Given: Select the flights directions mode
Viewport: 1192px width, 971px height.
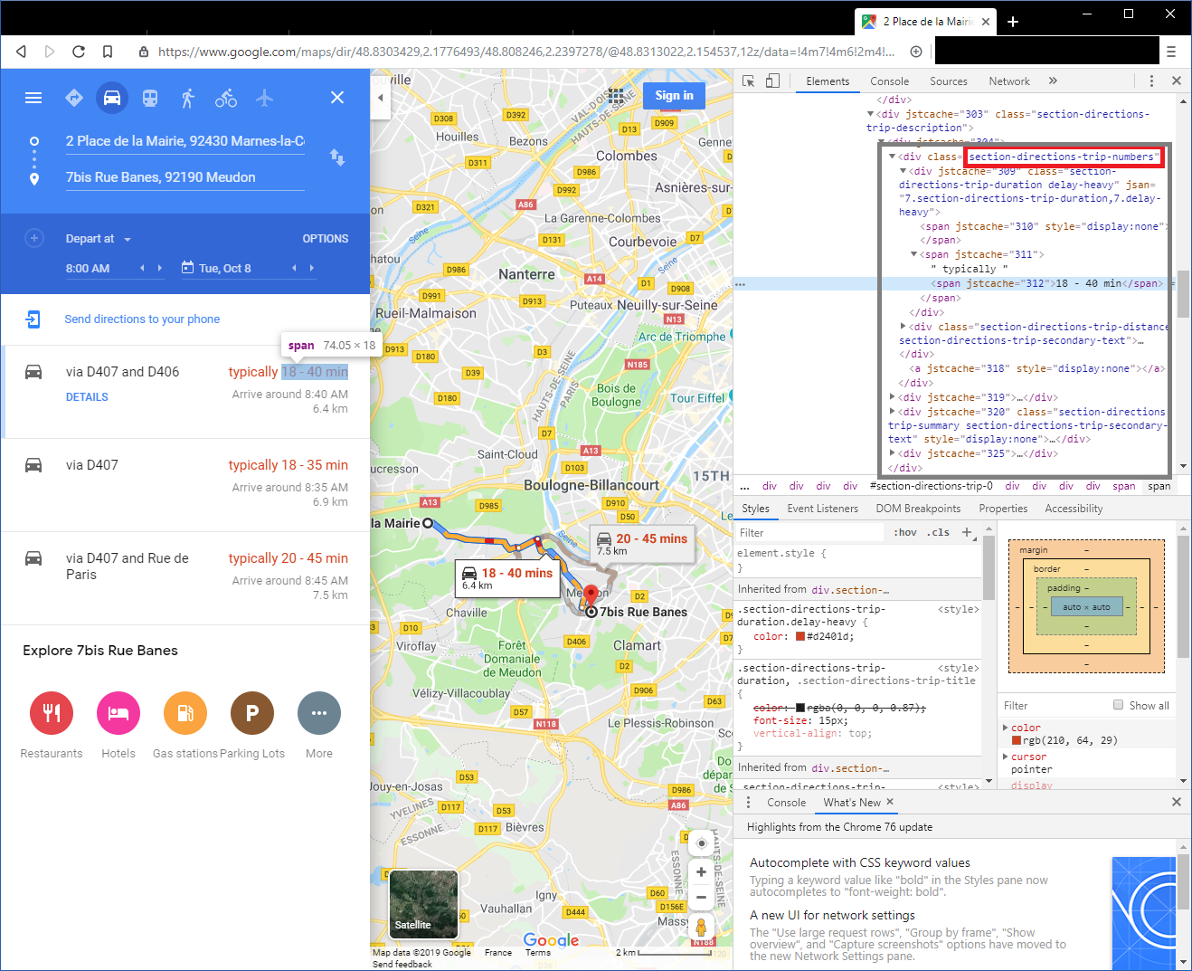Looking at the screenshot, I should (x=263, y=97).
